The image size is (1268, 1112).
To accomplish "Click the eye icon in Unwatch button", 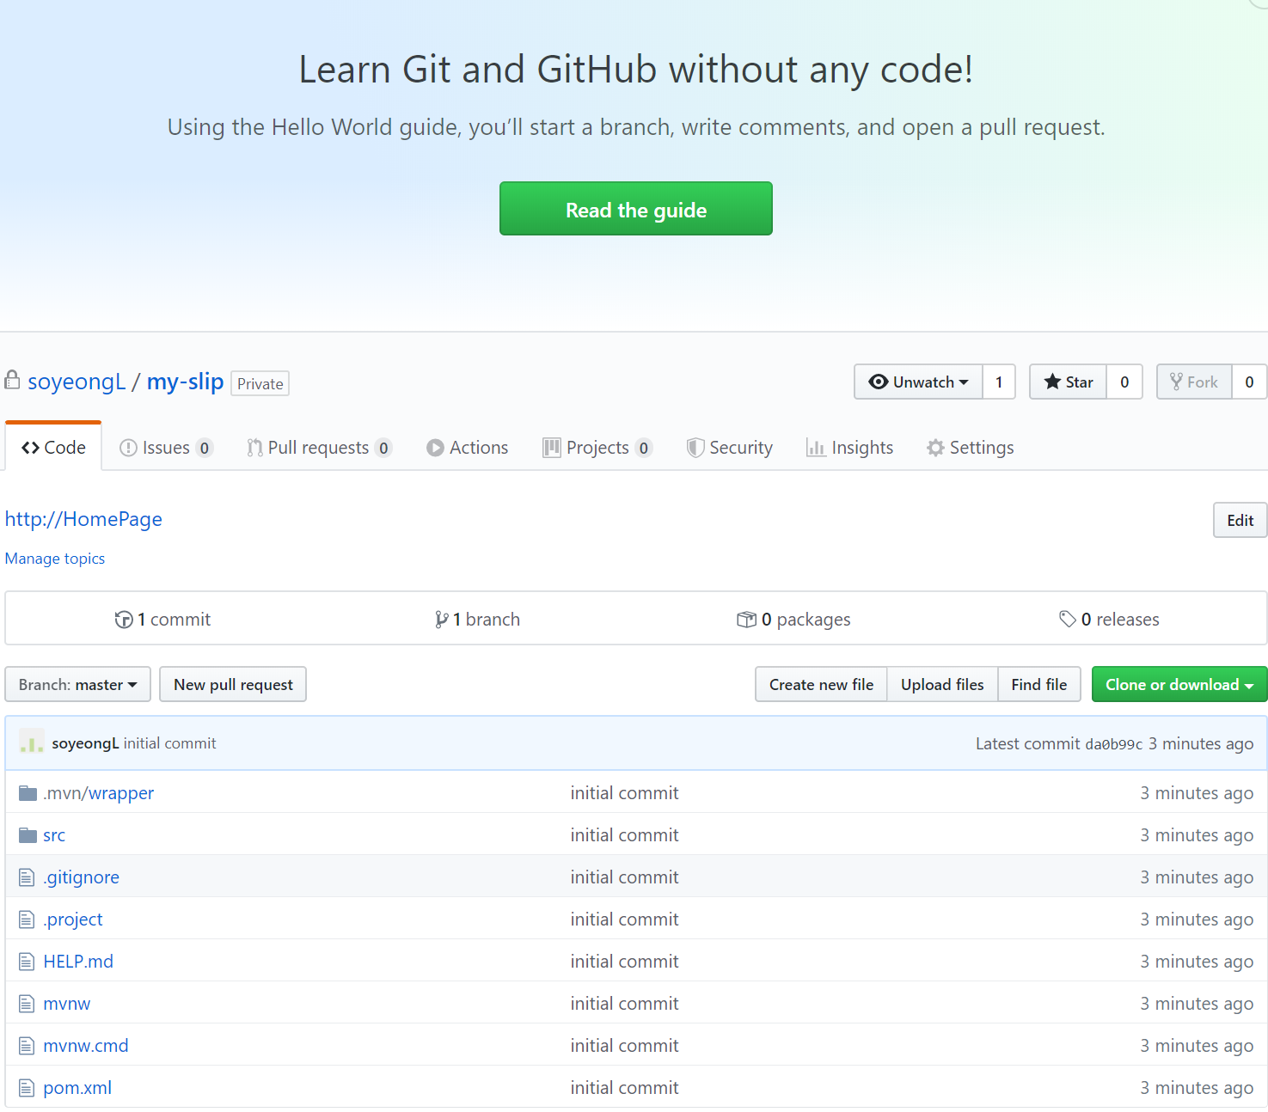I will [x=879, y=382].
